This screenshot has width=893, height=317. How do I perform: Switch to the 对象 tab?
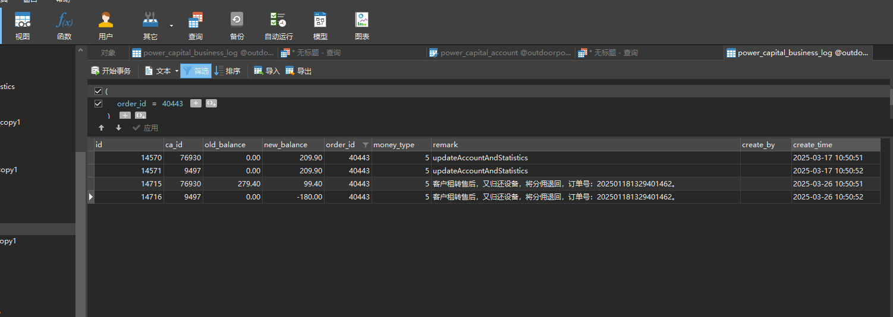point(108,53)
